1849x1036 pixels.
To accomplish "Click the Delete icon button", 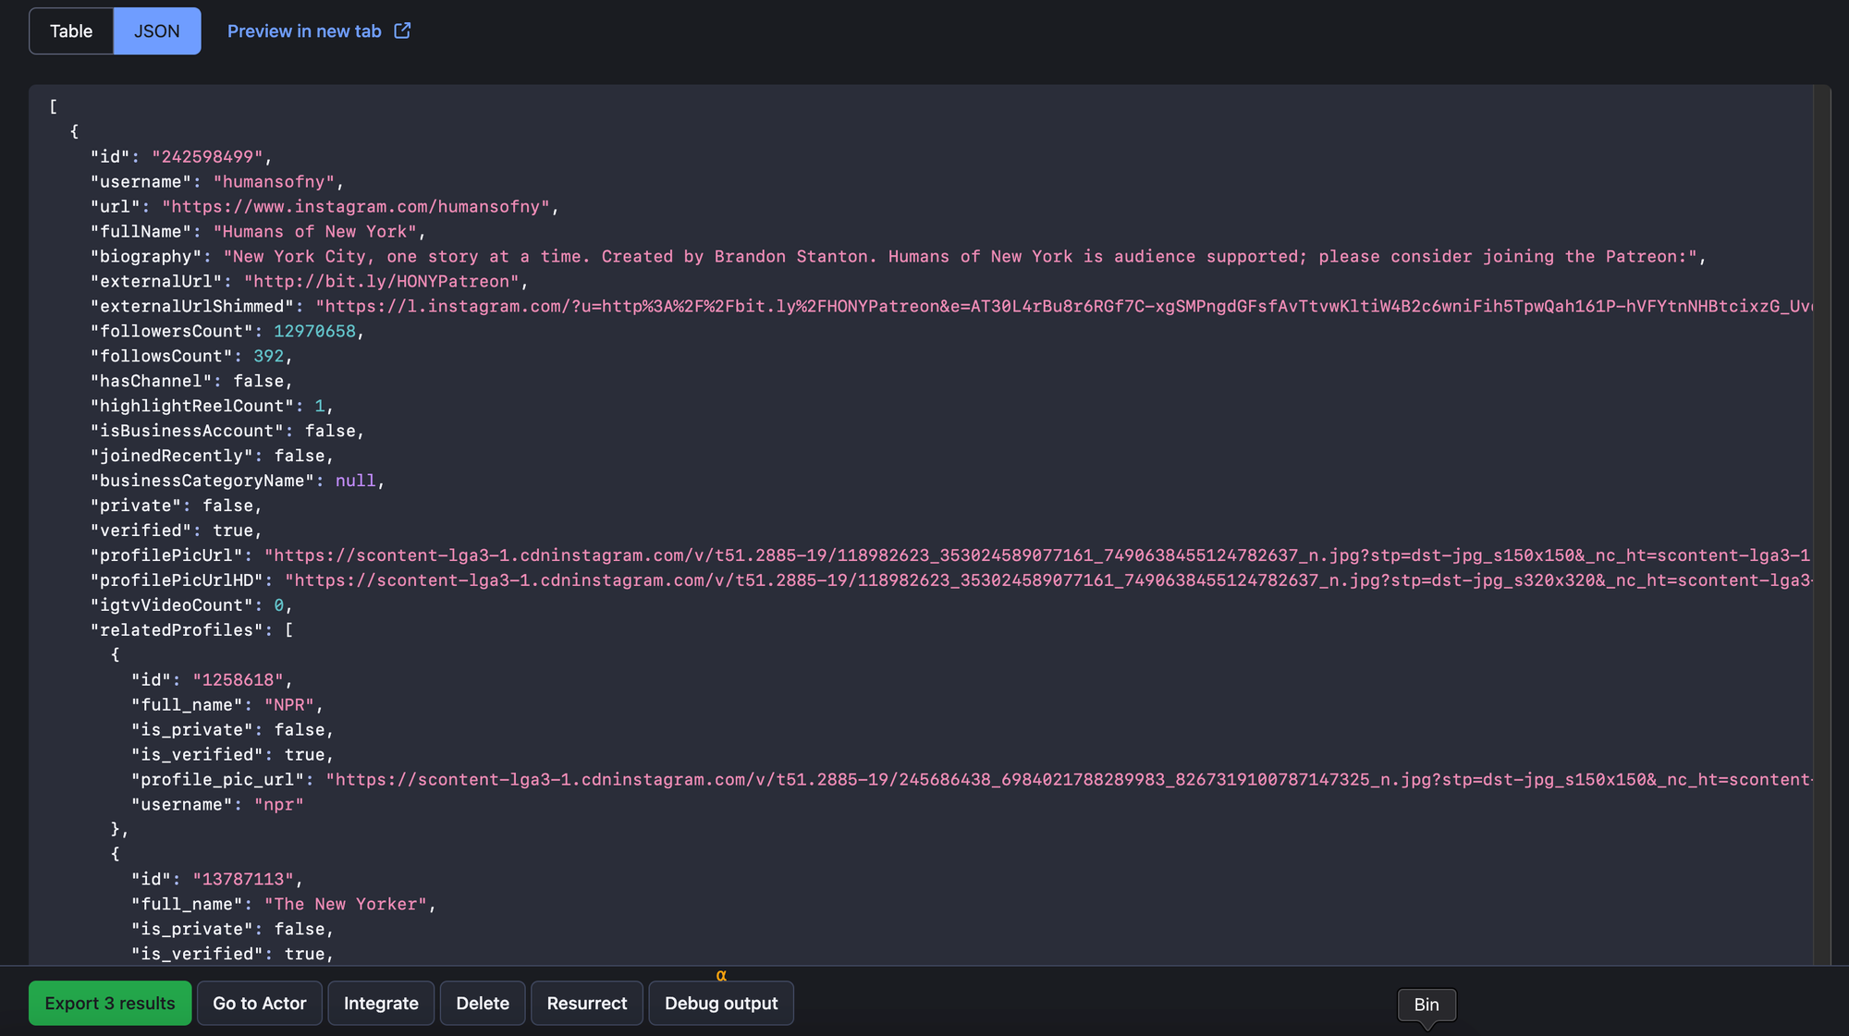I will pos(483,1003).
